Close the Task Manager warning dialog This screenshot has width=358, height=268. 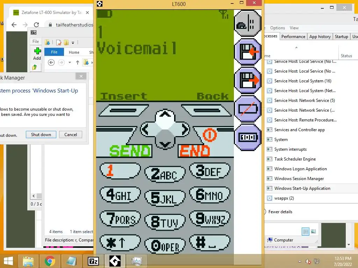[x=81, y=76]
